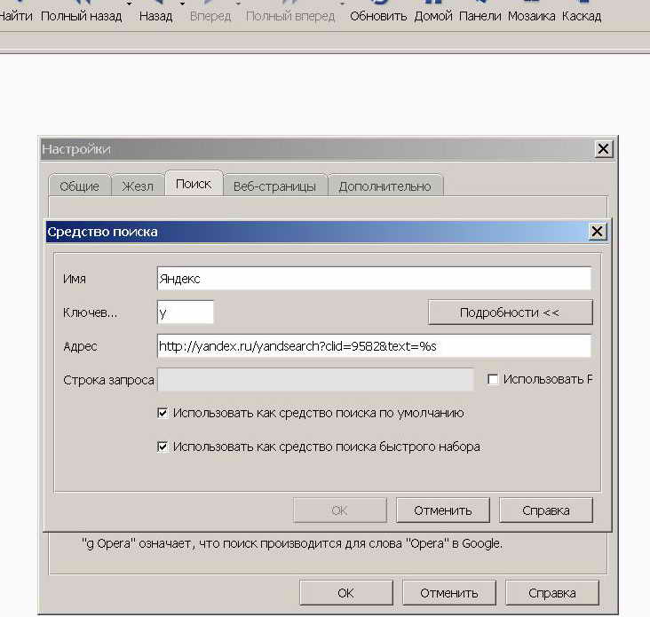Click the Имя field containing Яндекс
The width and height of the screenshot is (650, 617).
(373, 279)
